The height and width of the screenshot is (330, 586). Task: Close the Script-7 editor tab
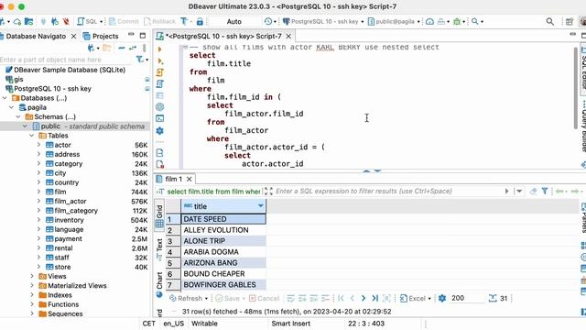[x=288, y=36]
